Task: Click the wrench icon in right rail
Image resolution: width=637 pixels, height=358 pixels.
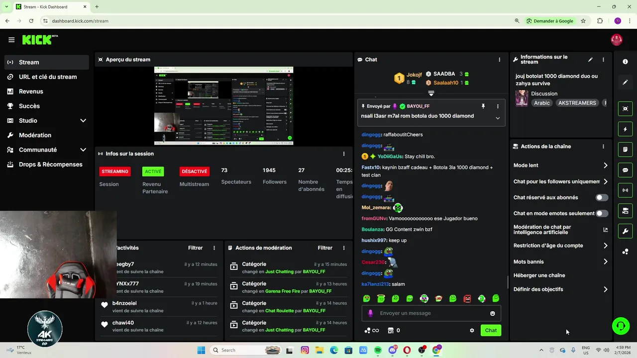Action: pyautogui.click(x=625, y=231)
